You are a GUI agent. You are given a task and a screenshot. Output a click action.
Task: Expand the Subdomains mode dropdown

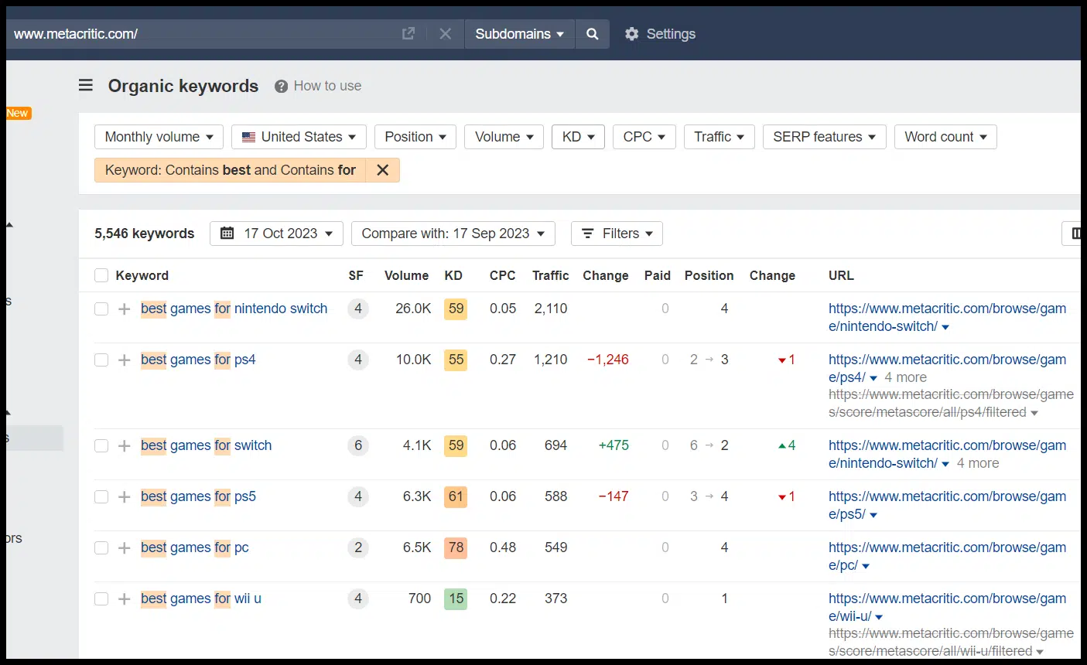point(519,34)
